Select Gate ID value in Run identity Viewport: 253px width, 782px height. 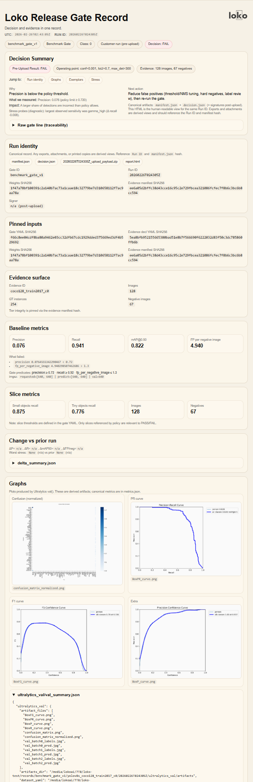[27, 175]
